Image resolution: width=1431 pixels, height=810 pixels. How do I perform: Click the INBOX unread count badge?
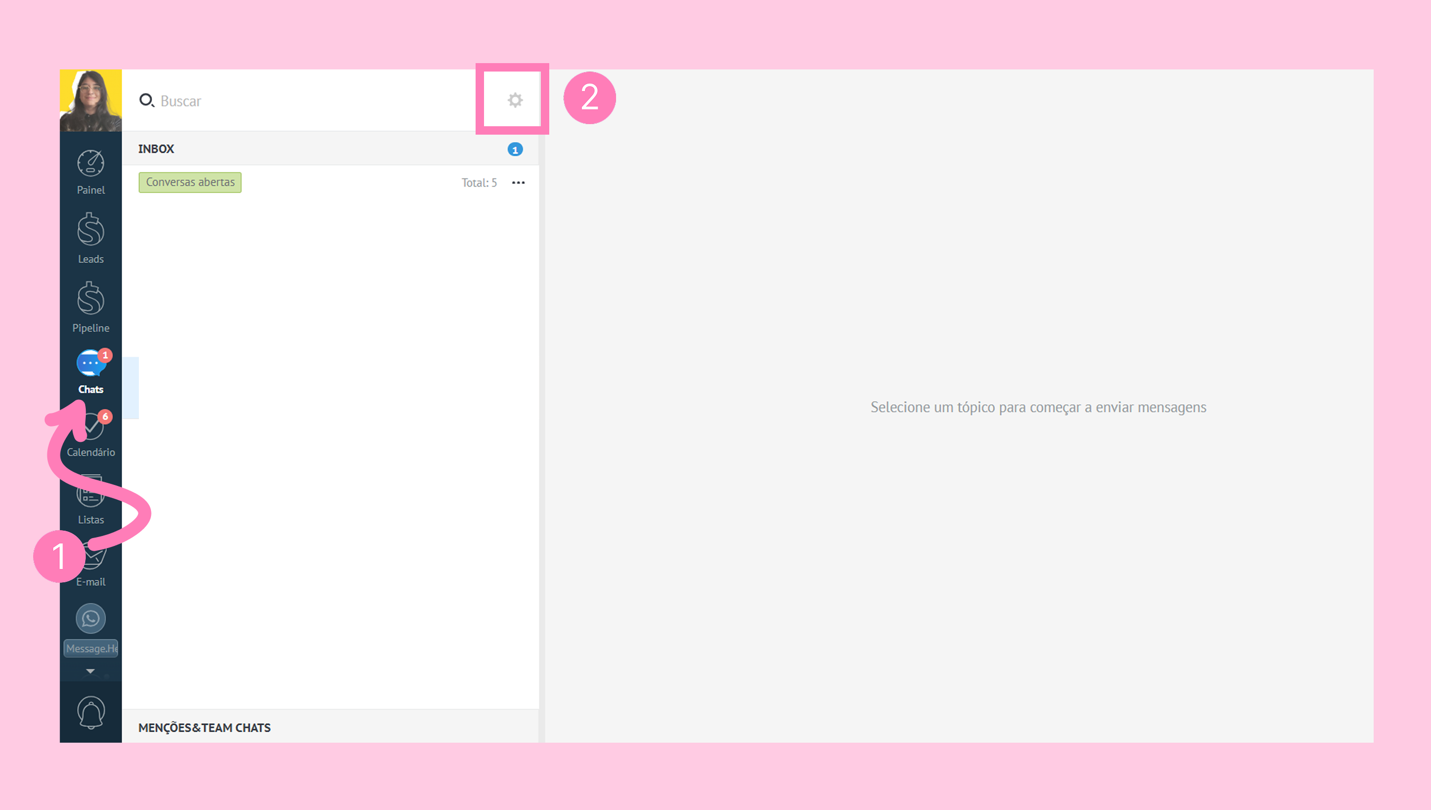515,150
